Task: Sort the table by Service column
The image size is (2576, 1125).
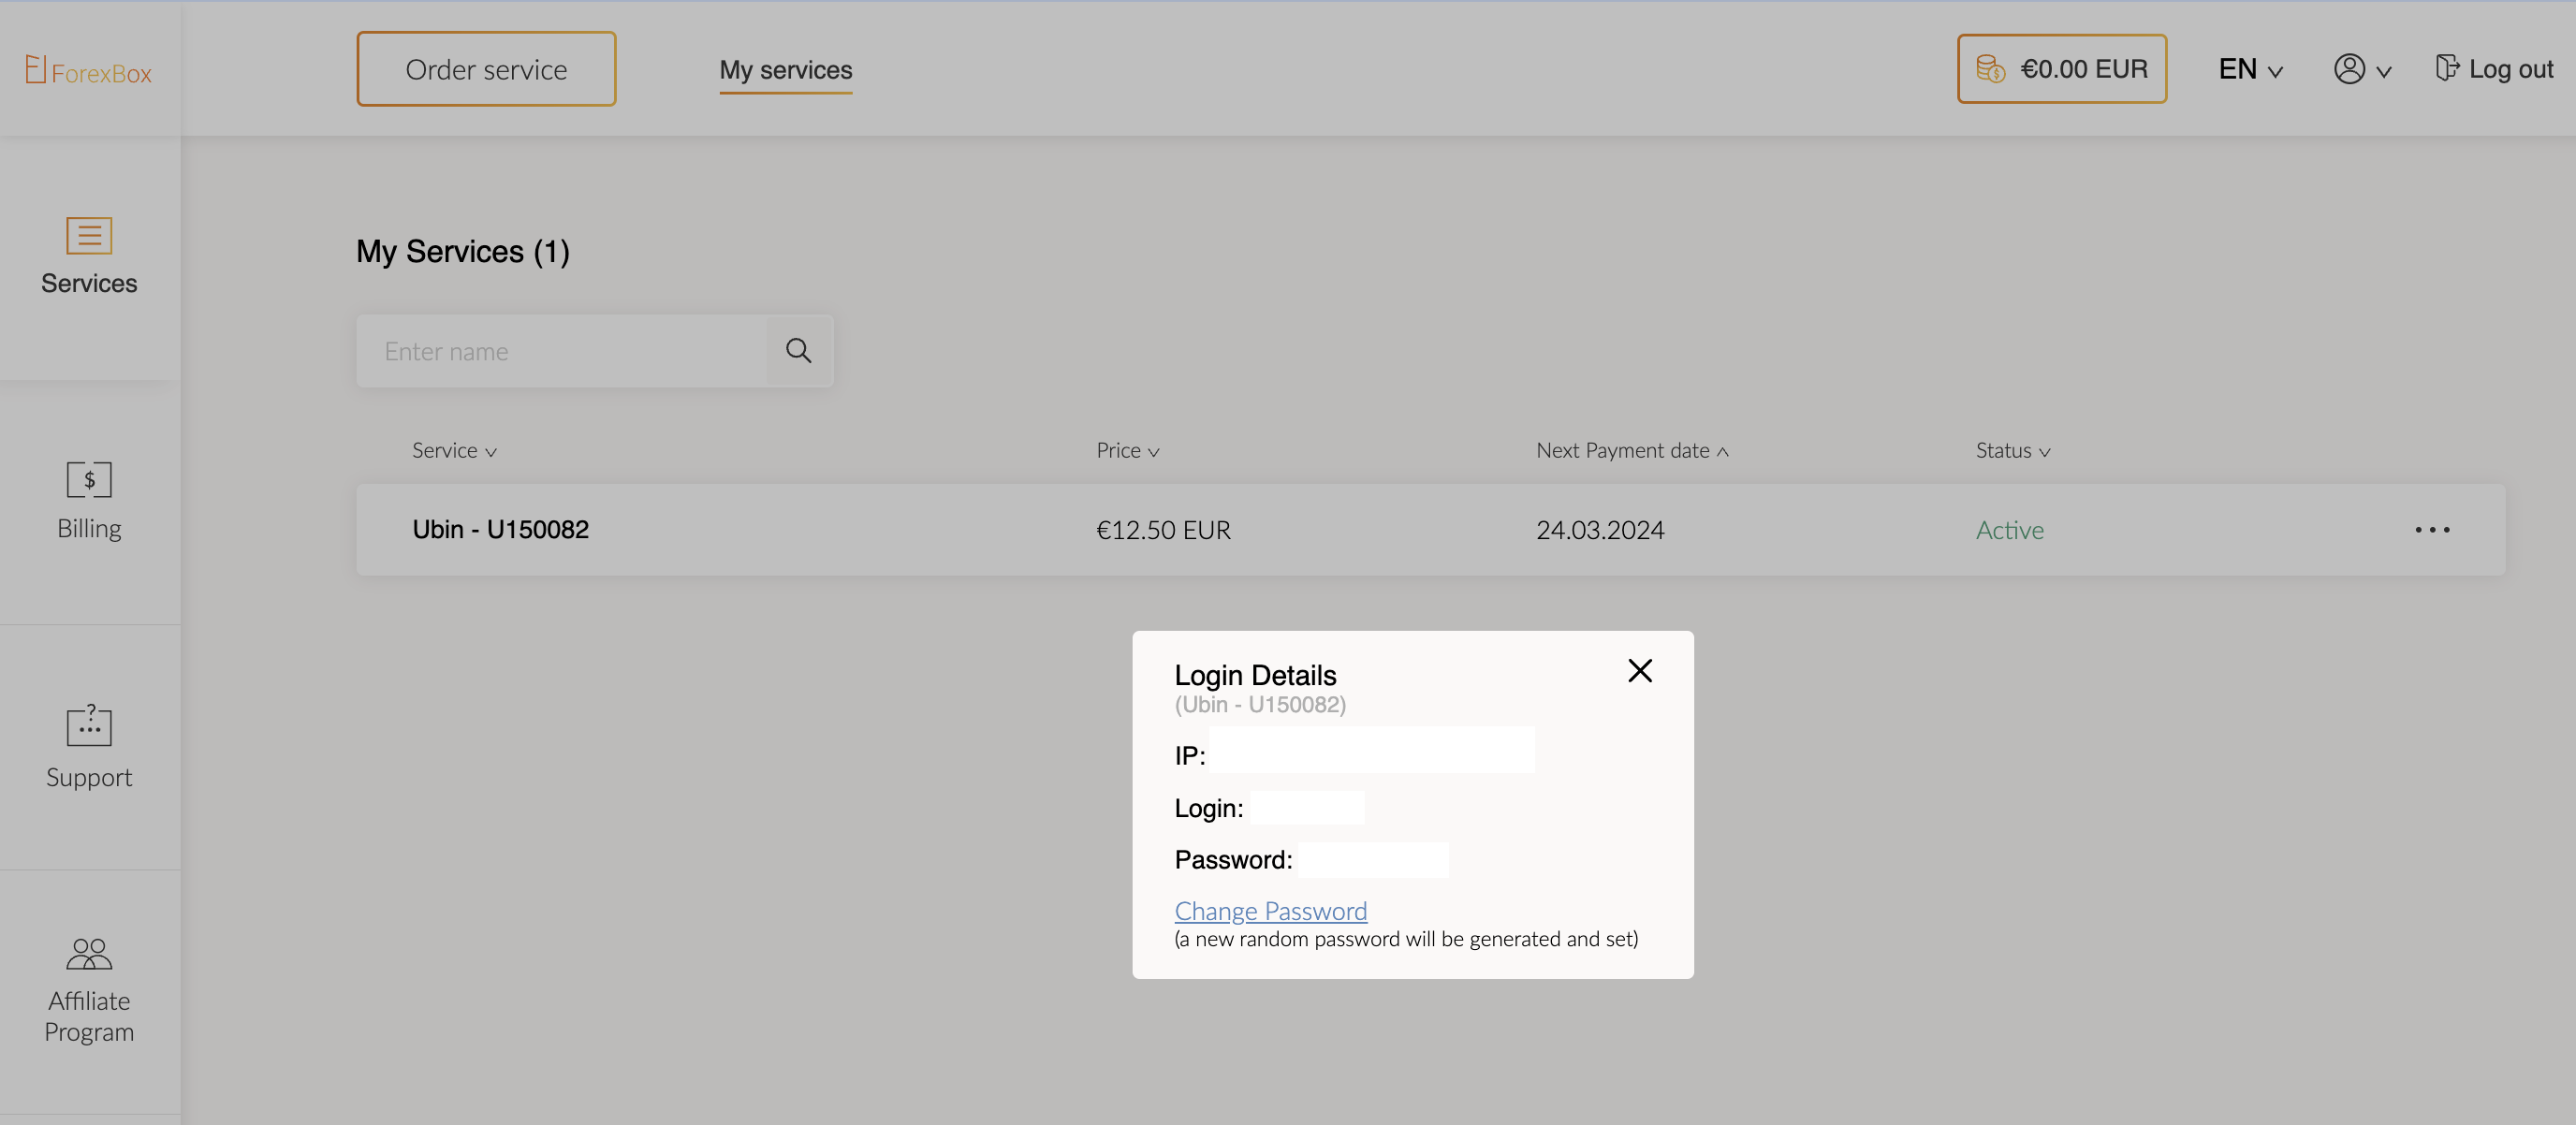Action: pos(454,451)
